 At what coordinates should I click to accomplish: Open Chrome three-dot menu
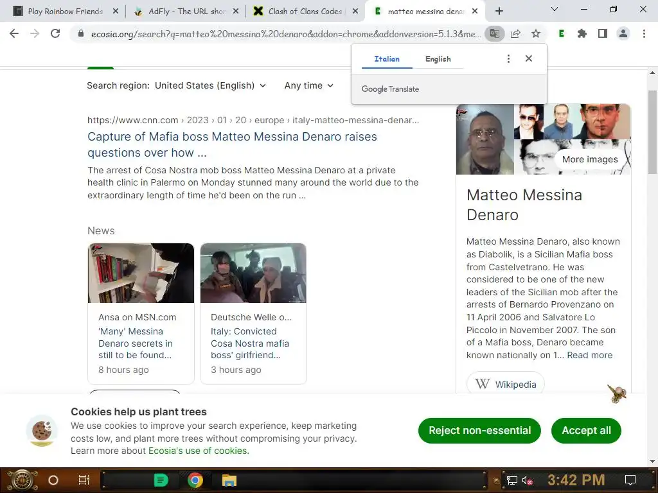click(x=644, y=33)
